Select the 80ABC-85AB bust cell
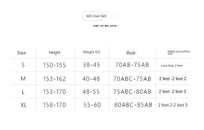The image size is (204, 130). click(x=133, y=105)
